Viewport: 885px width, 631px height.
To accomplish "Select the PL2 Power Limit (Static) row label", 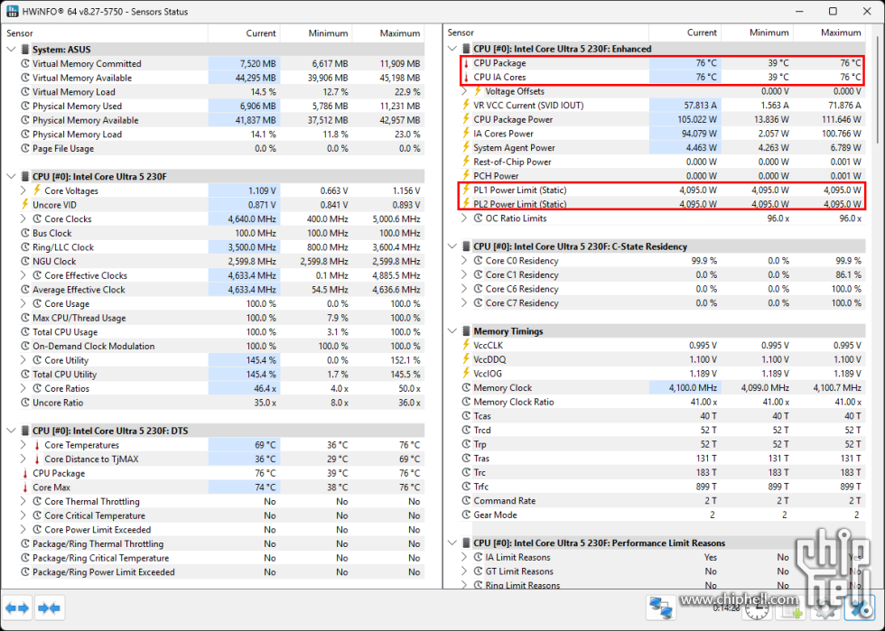I will (520, 204).
